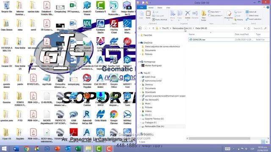The height and width of the screenshot is (152, 271).
Task: Switch to the large icons view button
Action: pyautogui.click(x=267, y=142)
